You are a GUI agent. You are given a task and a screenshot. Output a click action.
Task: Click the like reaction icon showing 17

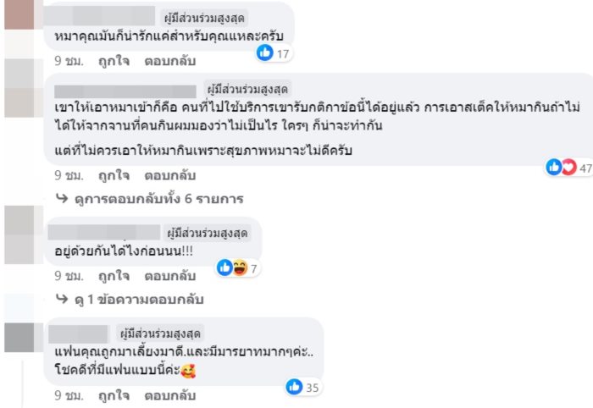pos(265,53)
